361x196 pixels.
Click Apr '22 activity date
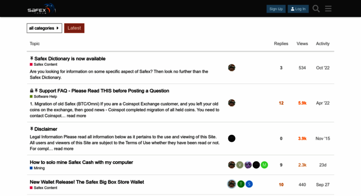(322, 103)
